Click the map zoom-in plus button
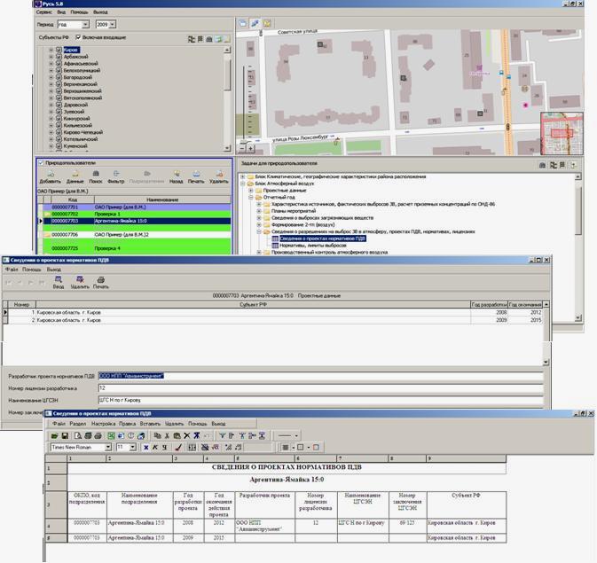Image resolution: width=597 pixels, height=563 pixels. tap(255, 22)
